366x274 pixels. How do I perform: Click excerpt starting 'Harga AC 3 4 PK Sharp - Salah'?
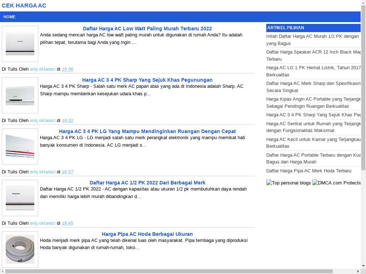(x=142, y=90)
